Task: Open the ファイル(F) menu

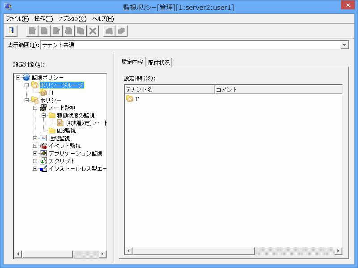Action: (x=17, y=19)
